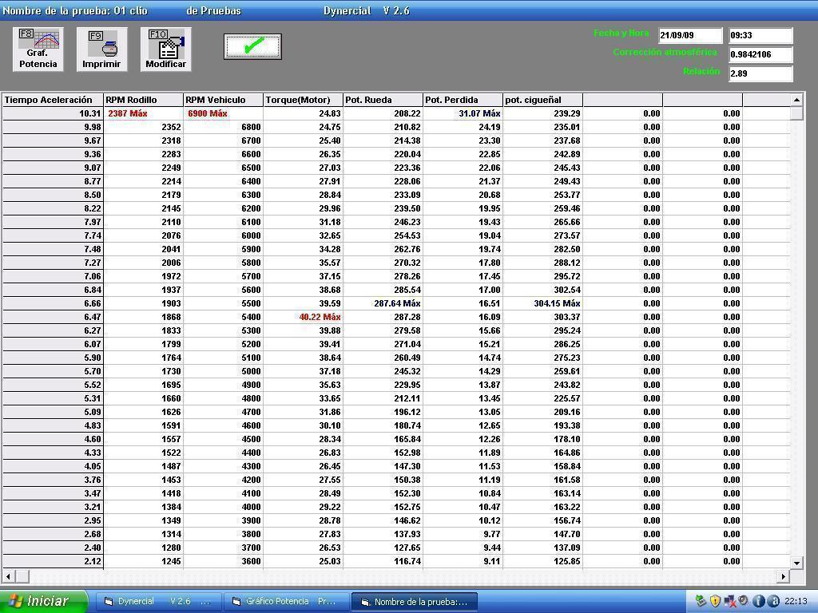Click the Pot. Rueda column header
The image size is (818, 613).
pyautogui.click(x=383, y=100)
